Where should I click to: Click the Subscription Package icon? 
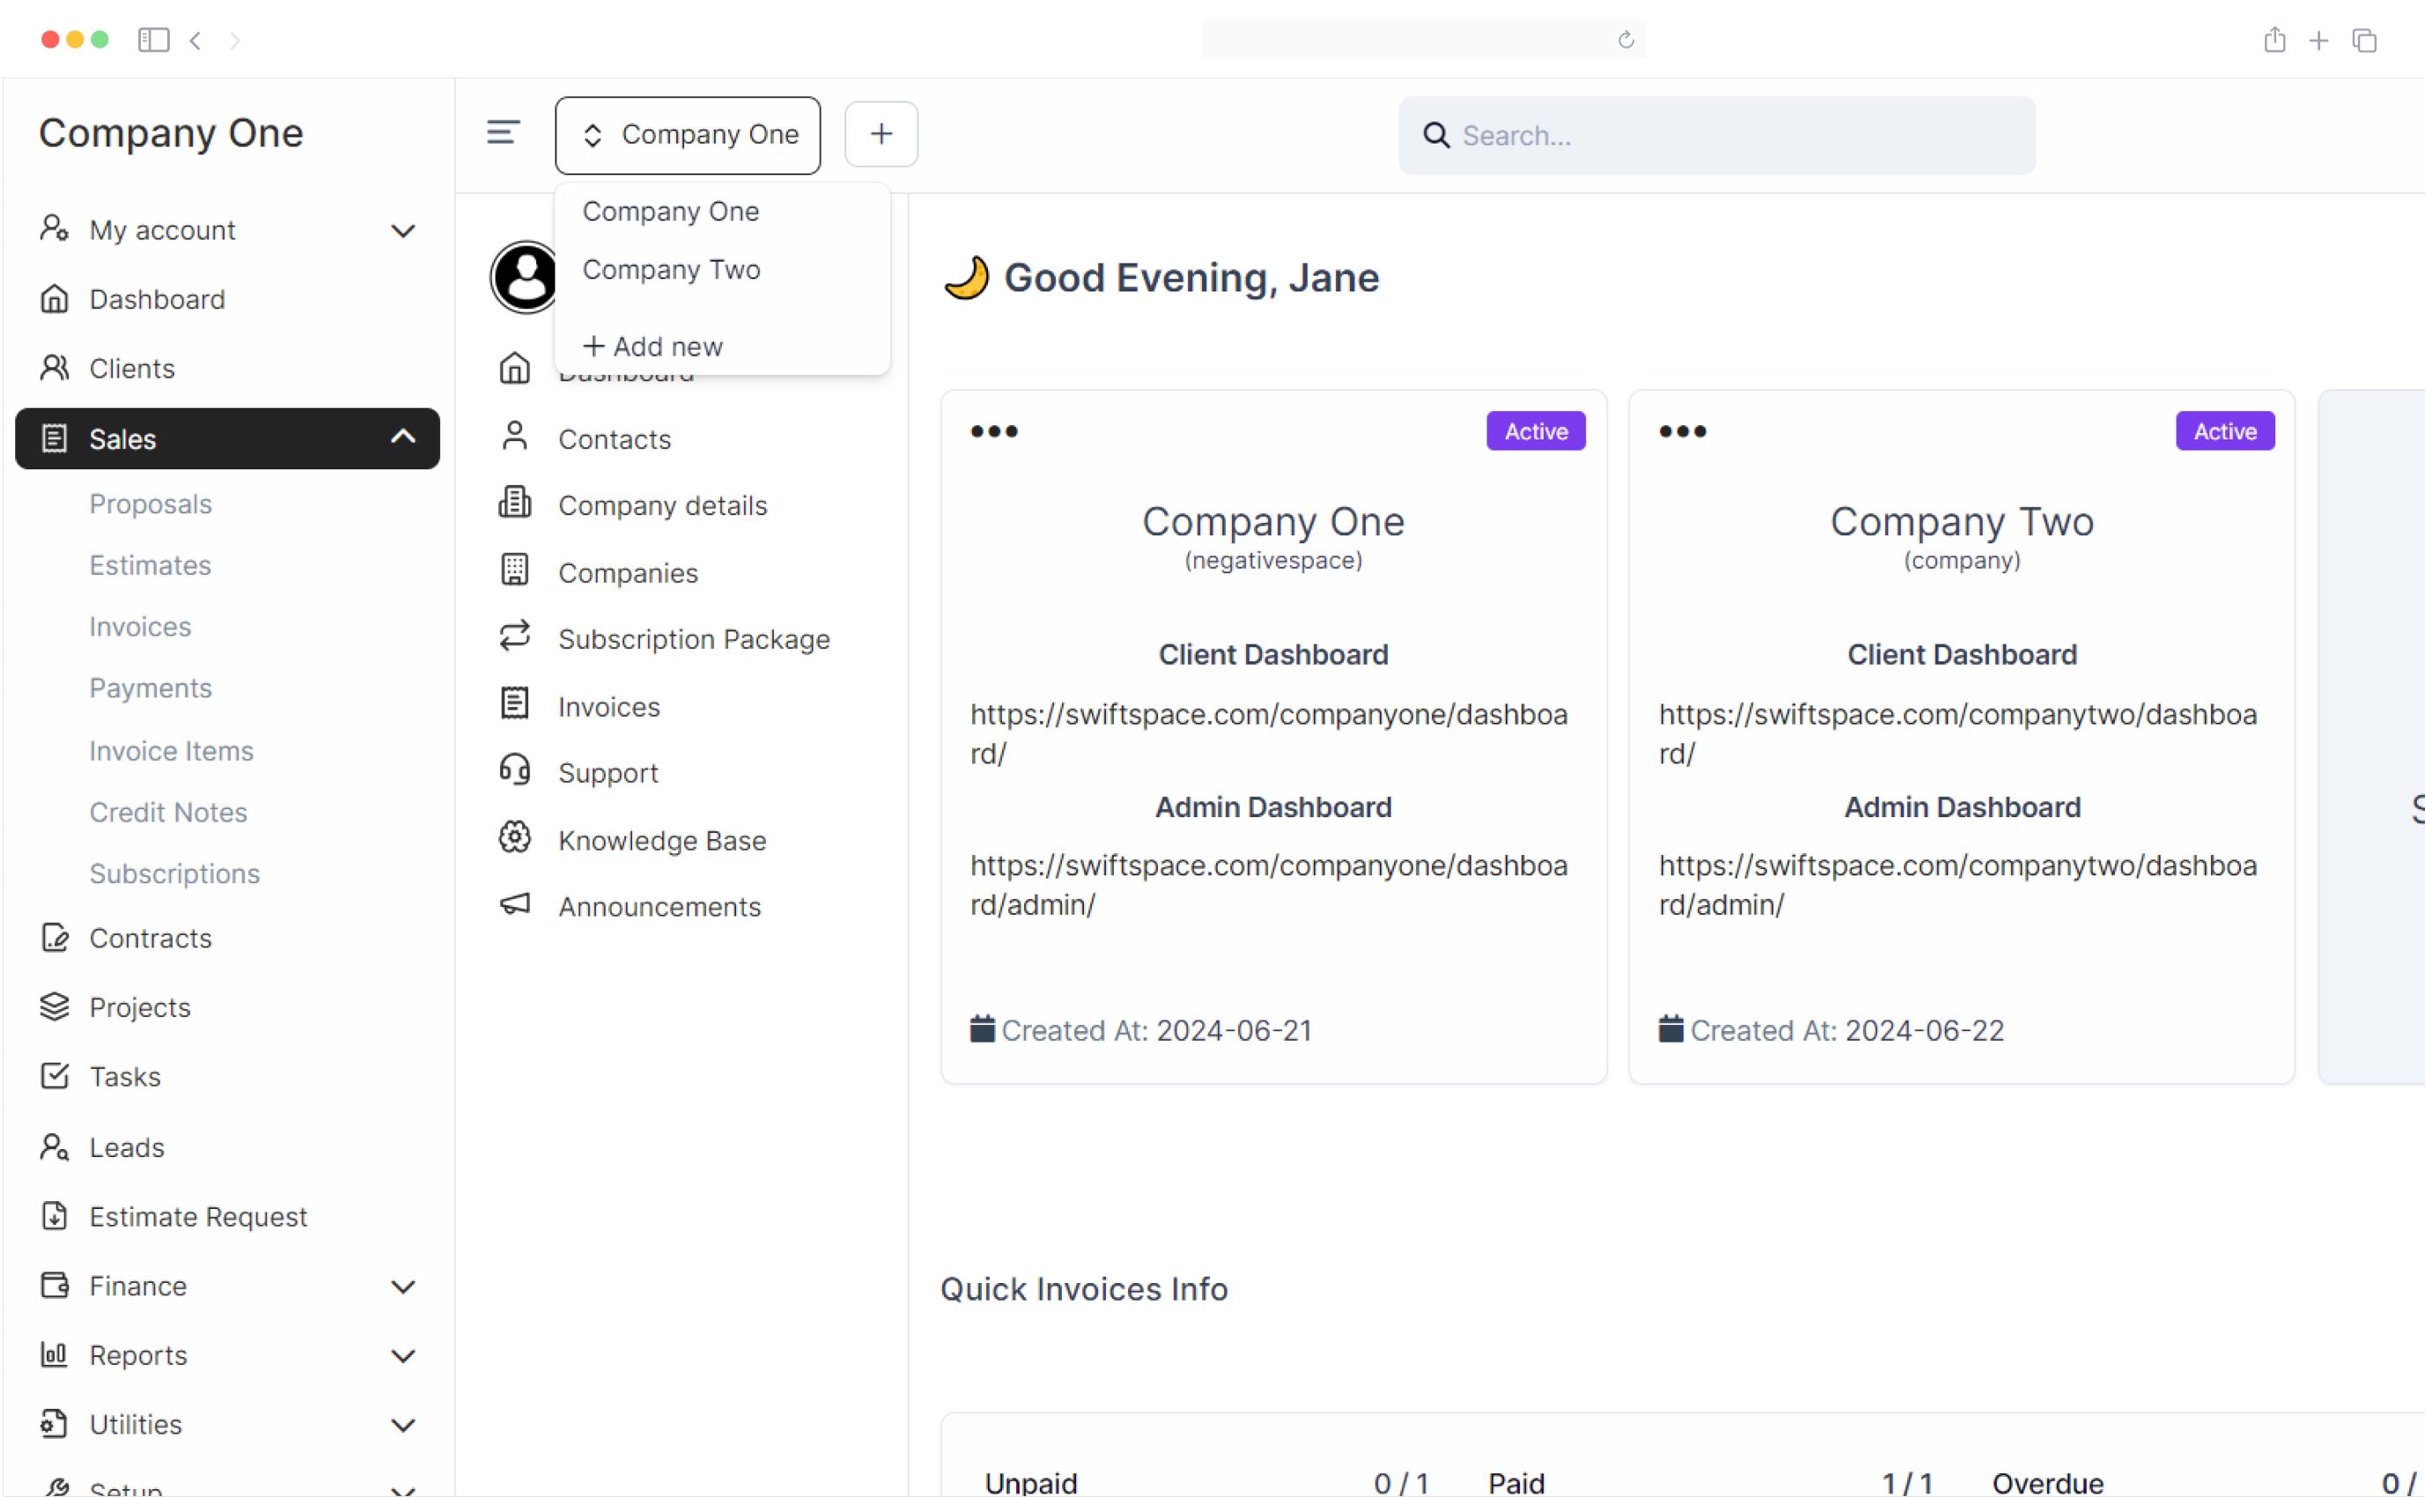513,637
